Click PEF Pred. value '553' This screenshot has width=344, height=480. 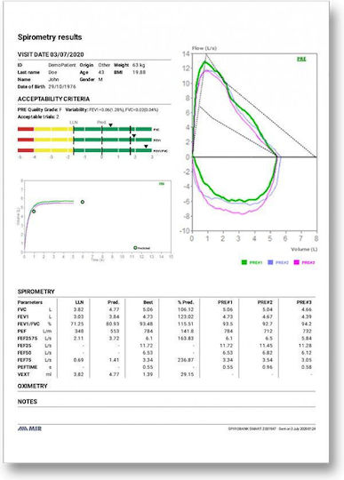coord(115,332)
